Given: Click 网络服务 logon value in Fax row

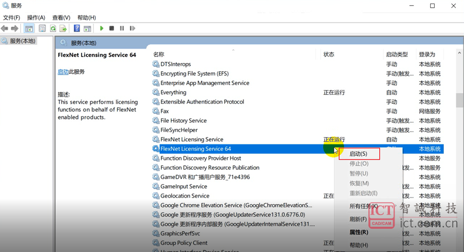Looking at the screenshot, I should click(430, 111).
